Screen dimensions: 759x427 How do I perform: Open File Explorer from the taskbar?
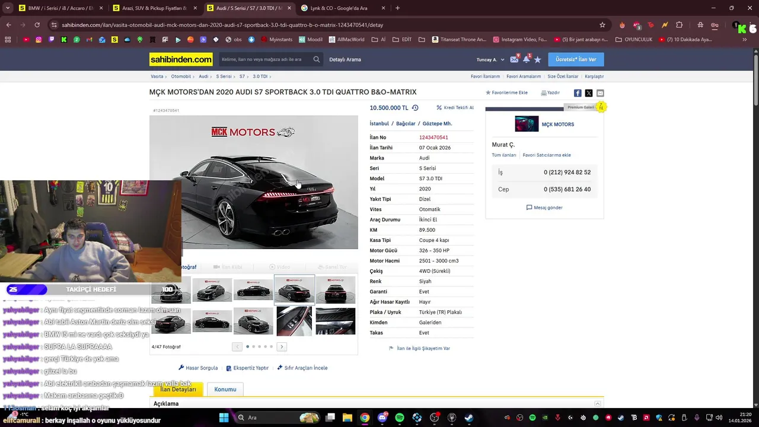pyautogui.click(x=347, y=418)
